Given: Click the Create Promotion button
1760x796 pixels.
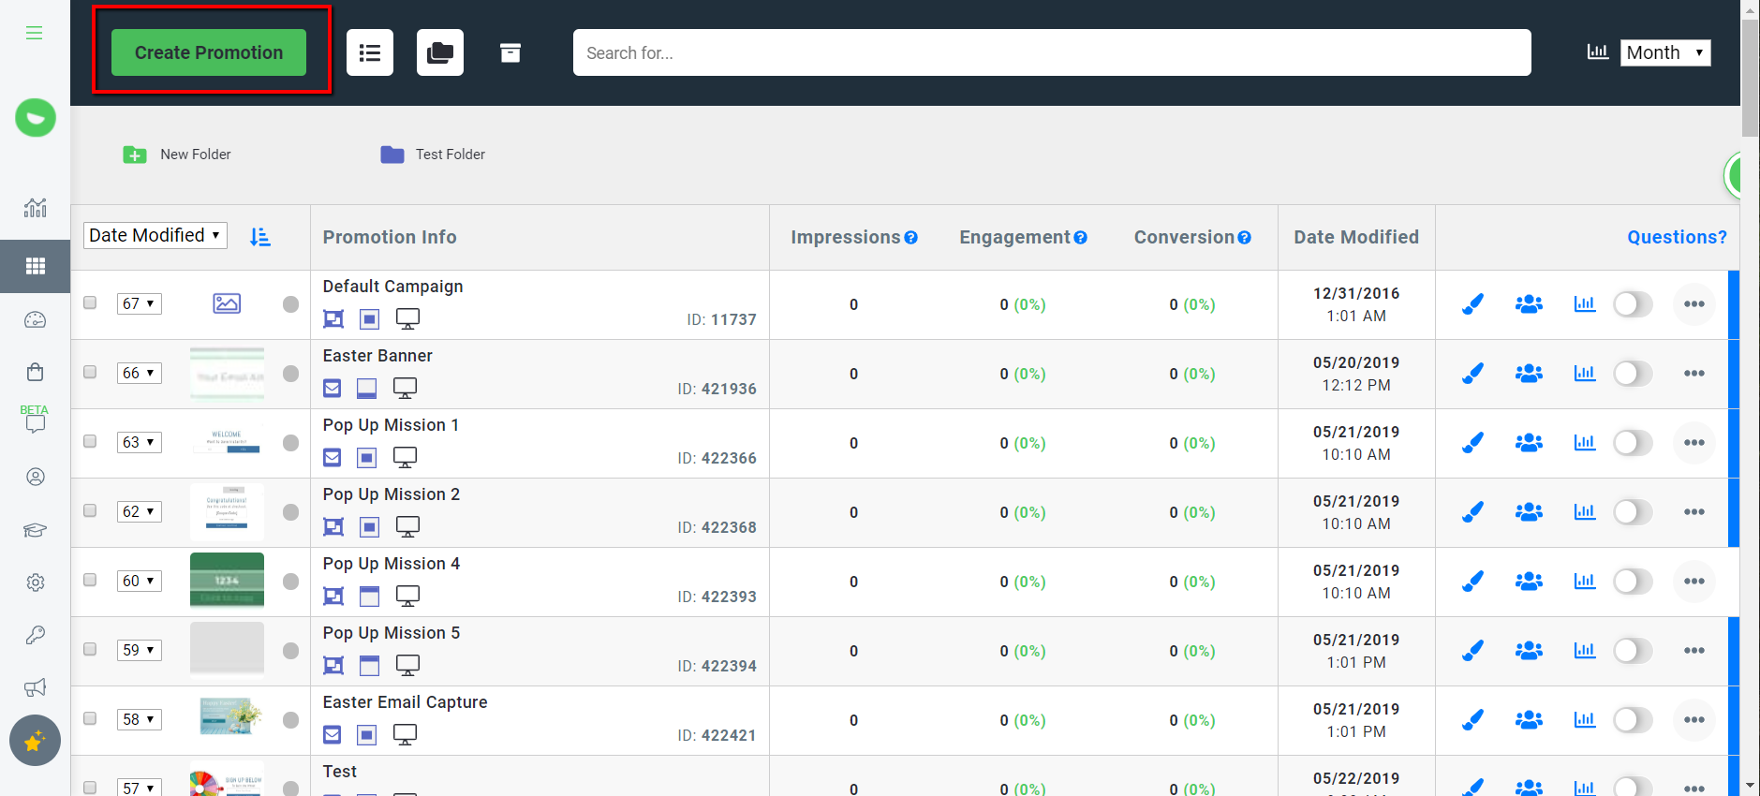Looking at the screenshot, I should coord(209,52).
